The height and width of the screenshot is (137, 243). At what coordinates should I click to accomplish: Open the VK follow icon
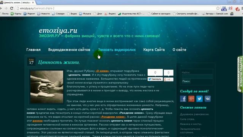tap(208, 99)
